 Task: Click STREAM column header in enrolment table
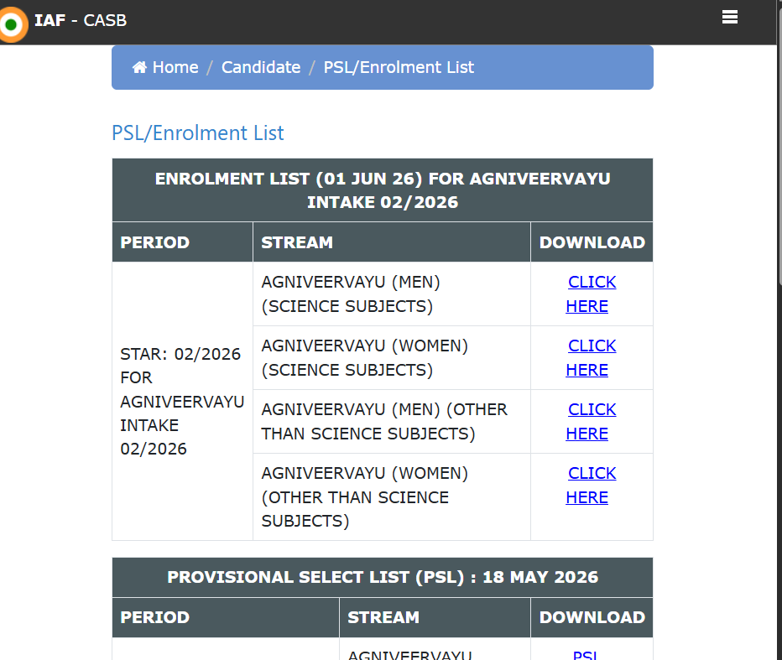tap(392, 242)
